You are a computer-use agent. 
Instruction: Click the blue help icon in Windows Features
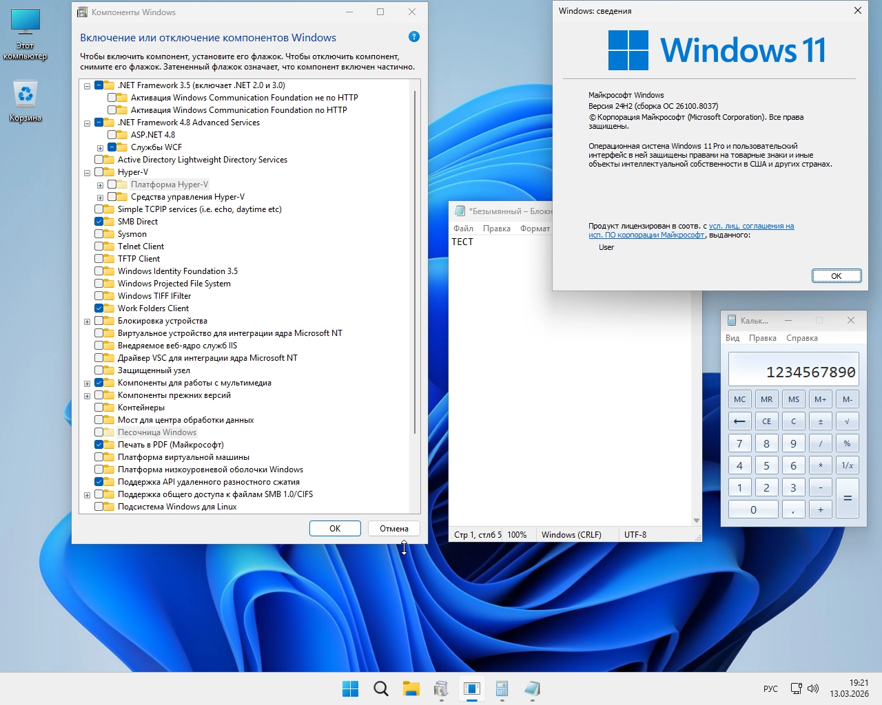(413, 37)
